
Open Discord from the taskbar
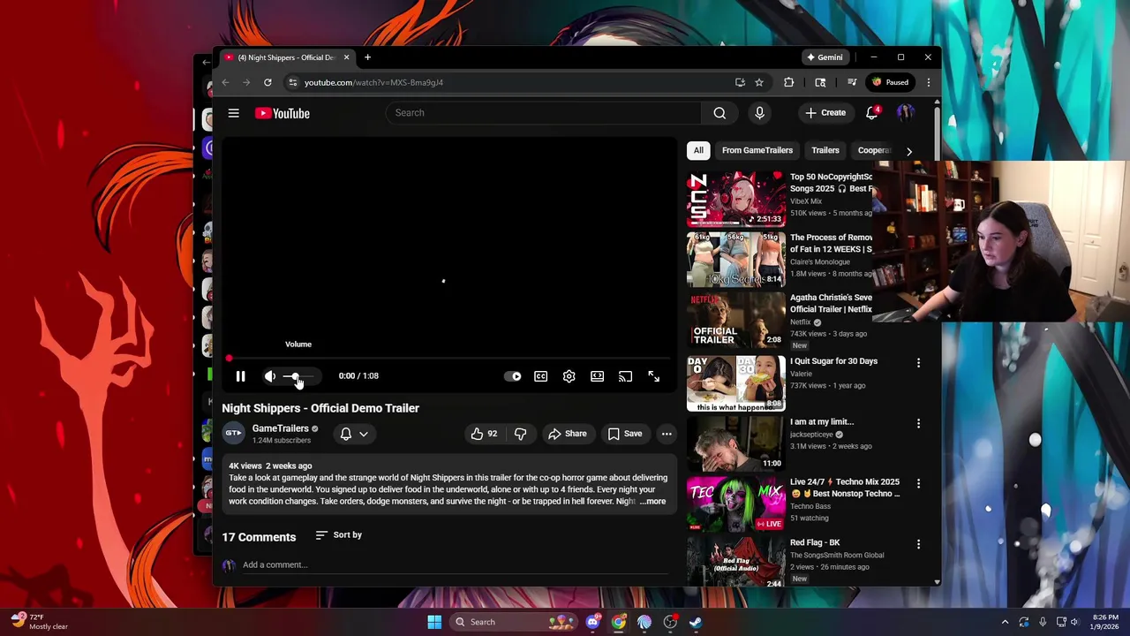(x=592, y=622)
